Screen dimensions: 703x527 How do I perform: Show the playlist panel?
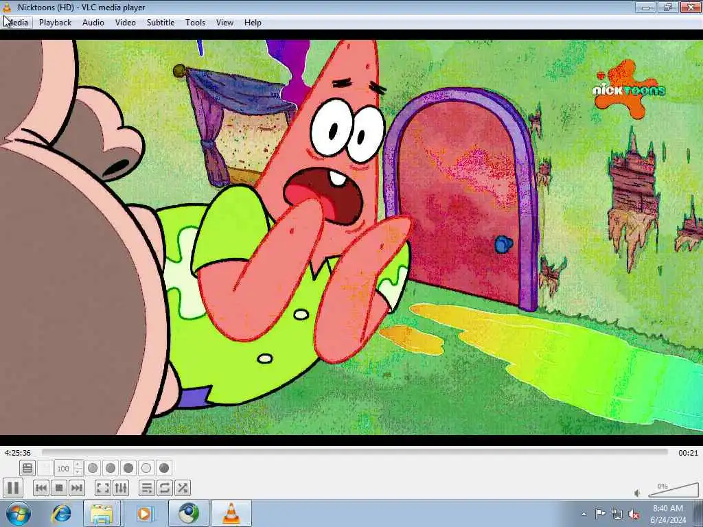[147, 488]
